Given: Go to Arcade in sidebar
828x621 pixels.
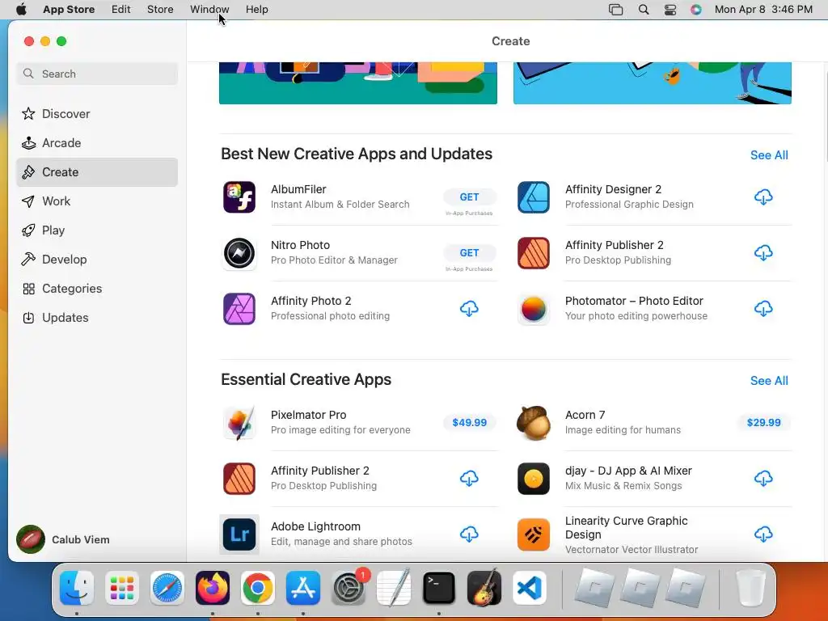Looking at the screenshot, I should pyautogui.click(x=97, y=142).
